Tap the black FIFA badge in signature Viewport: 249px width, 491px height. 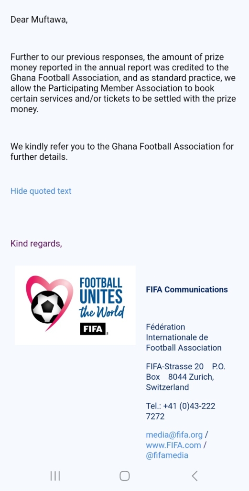tap(93, 329)
